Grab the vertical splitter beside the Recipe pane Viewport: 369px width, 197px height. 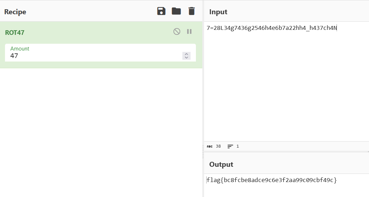click(x=203, y=98)
